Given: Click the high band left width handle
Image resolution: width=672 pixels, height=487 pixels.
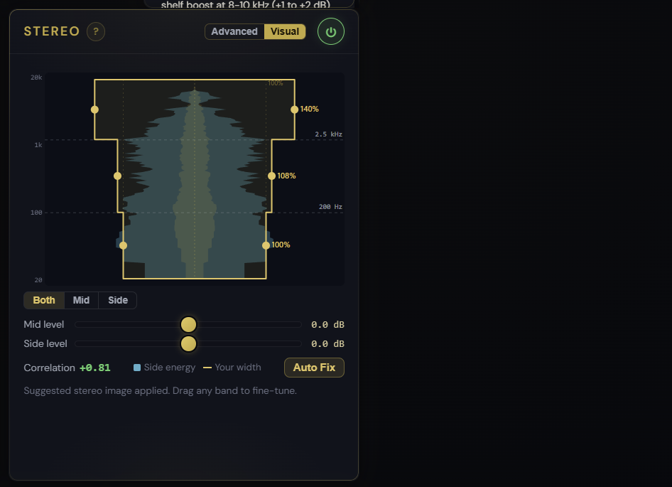Looking at the screenshot, I should click(94, 109).
